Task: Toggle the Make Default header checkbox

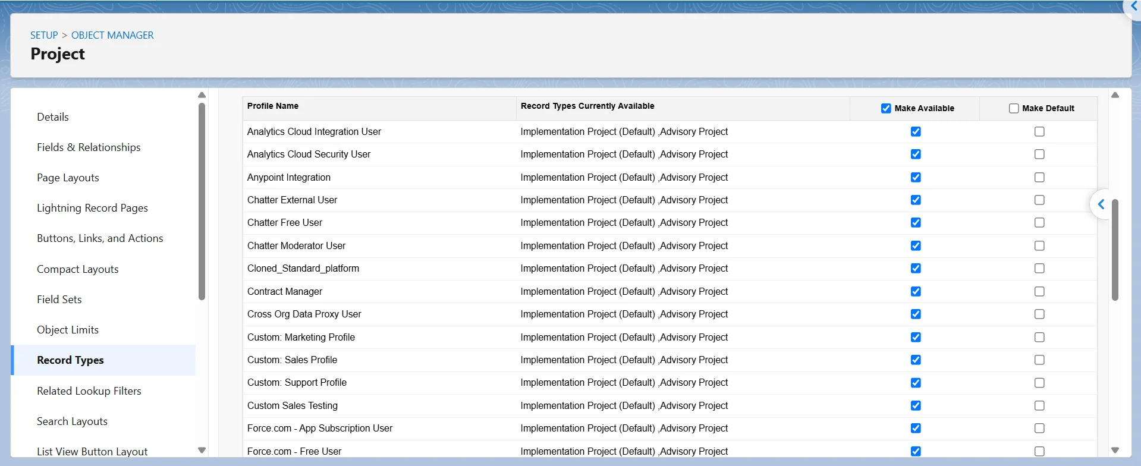Action: pyautogui.click(x=1014, y=108)
